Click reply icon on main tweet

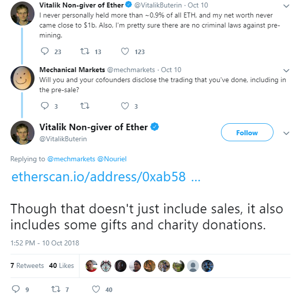[x=15, y=289]
